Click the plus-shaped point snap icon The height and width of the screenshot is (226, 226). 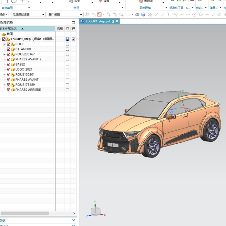tap(207, 15)
